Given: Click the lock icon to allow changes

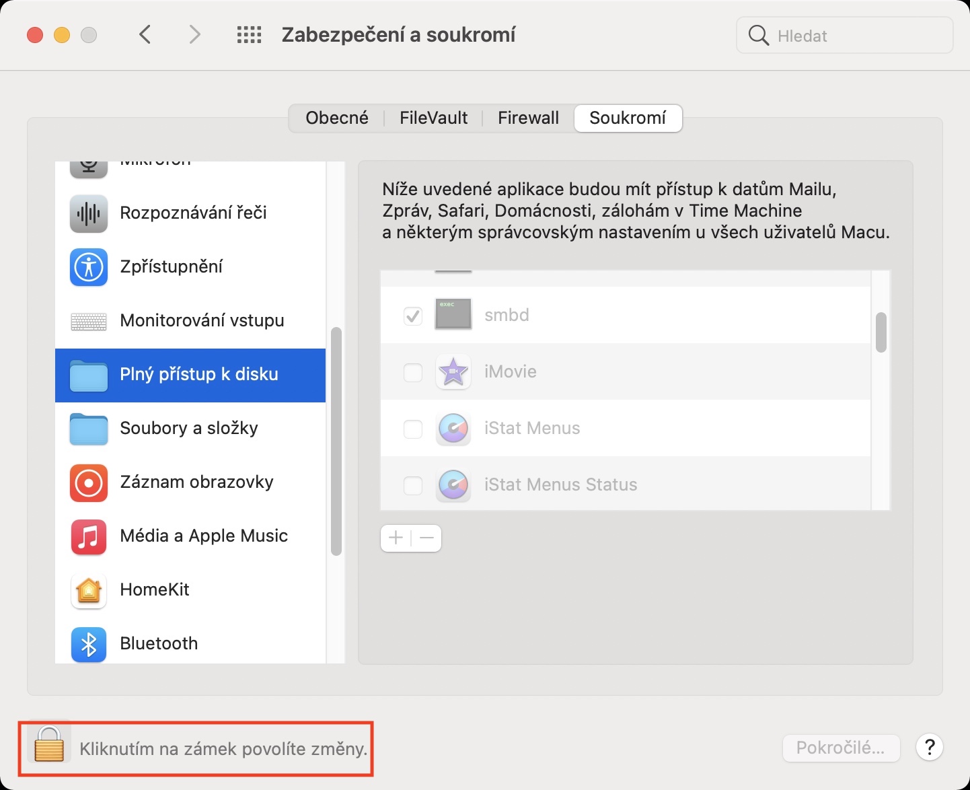Looking at the screenshot, I should tap(49, 746).
